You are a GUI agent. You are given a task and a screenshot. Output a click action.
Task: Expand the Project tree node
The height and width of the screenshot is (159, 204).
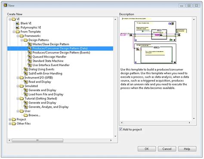tap(10, 119)
